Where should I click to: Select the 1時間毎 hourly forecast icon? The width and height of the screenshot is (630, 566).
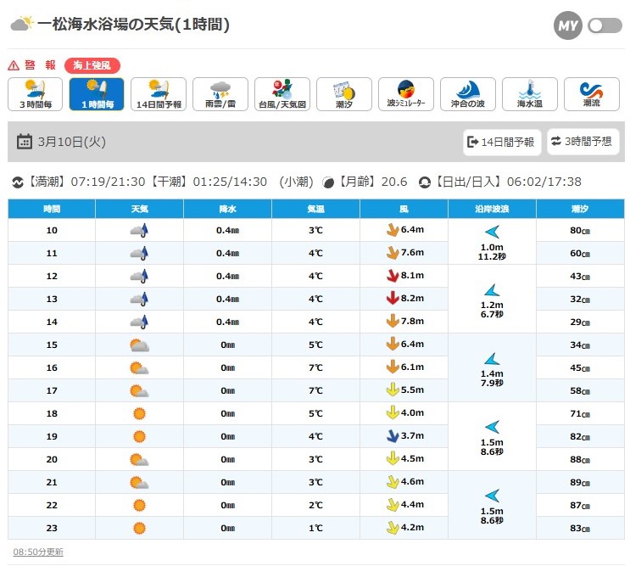(97, 94)
